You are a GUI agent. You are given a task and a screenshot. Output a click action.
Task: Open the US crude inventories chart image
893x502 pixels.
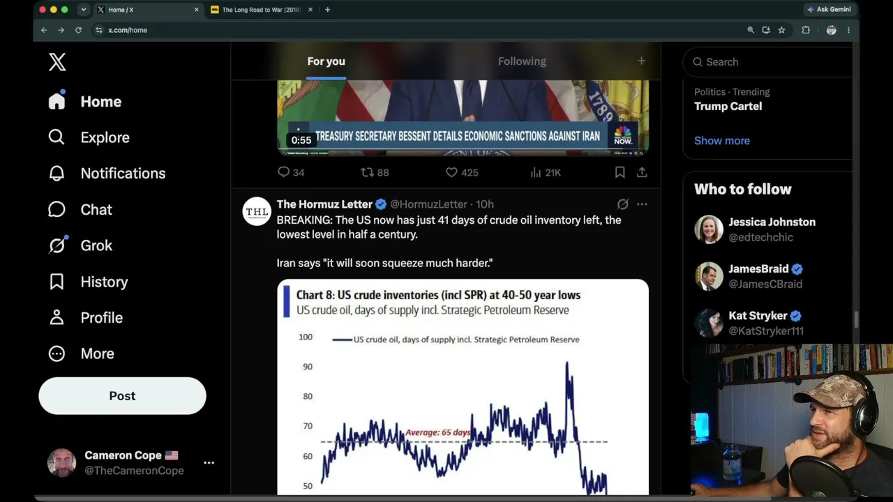pos(463,388)
